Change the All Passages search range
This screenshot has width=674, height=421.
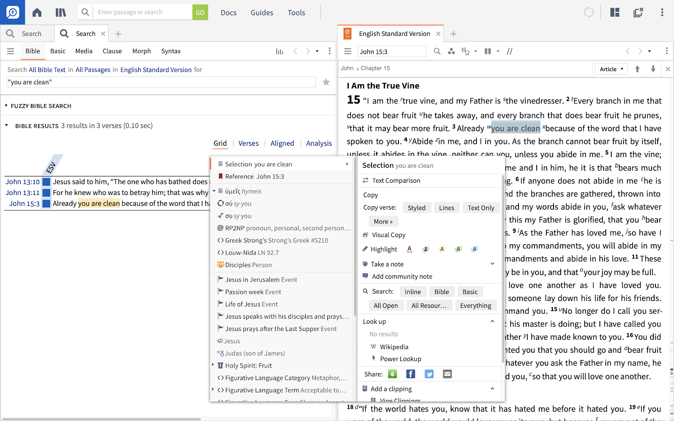(93, 69)
